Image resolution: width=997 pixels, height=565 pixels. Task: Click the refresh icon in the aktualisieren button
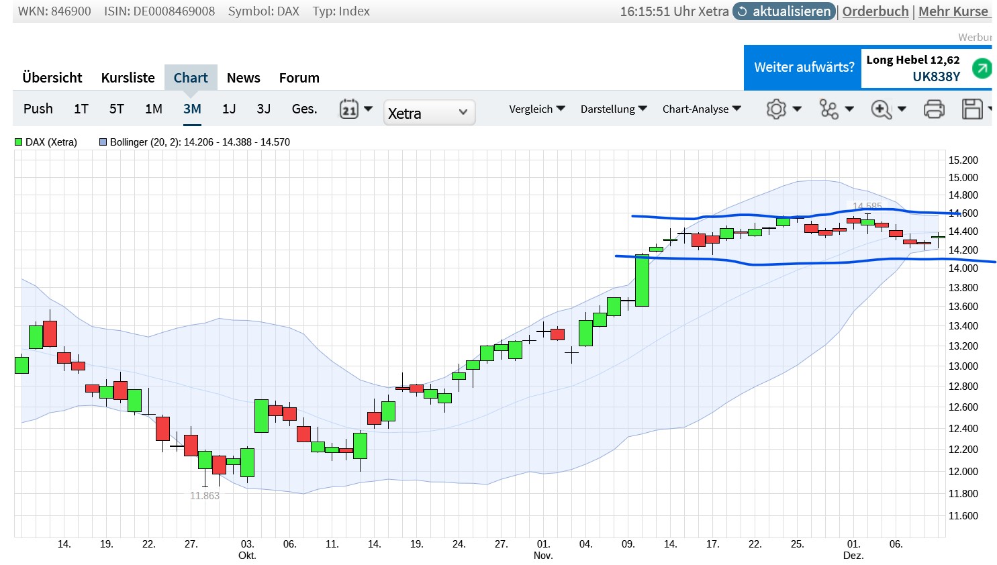point(743,11)
